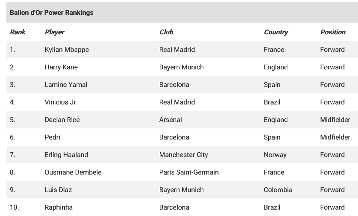Select player name Kylian Mbappe
This screenshot has width=358, height=216.
tap(67, 50)
